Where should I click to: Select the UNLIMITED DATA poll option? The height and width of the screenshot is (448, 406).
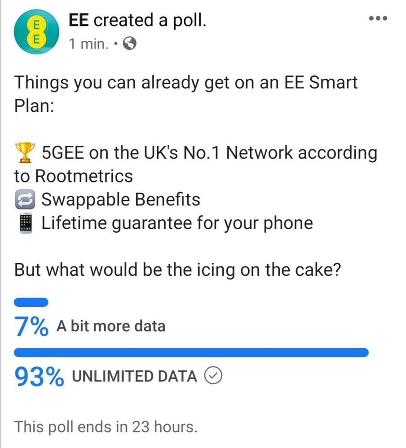pos(134,376)
